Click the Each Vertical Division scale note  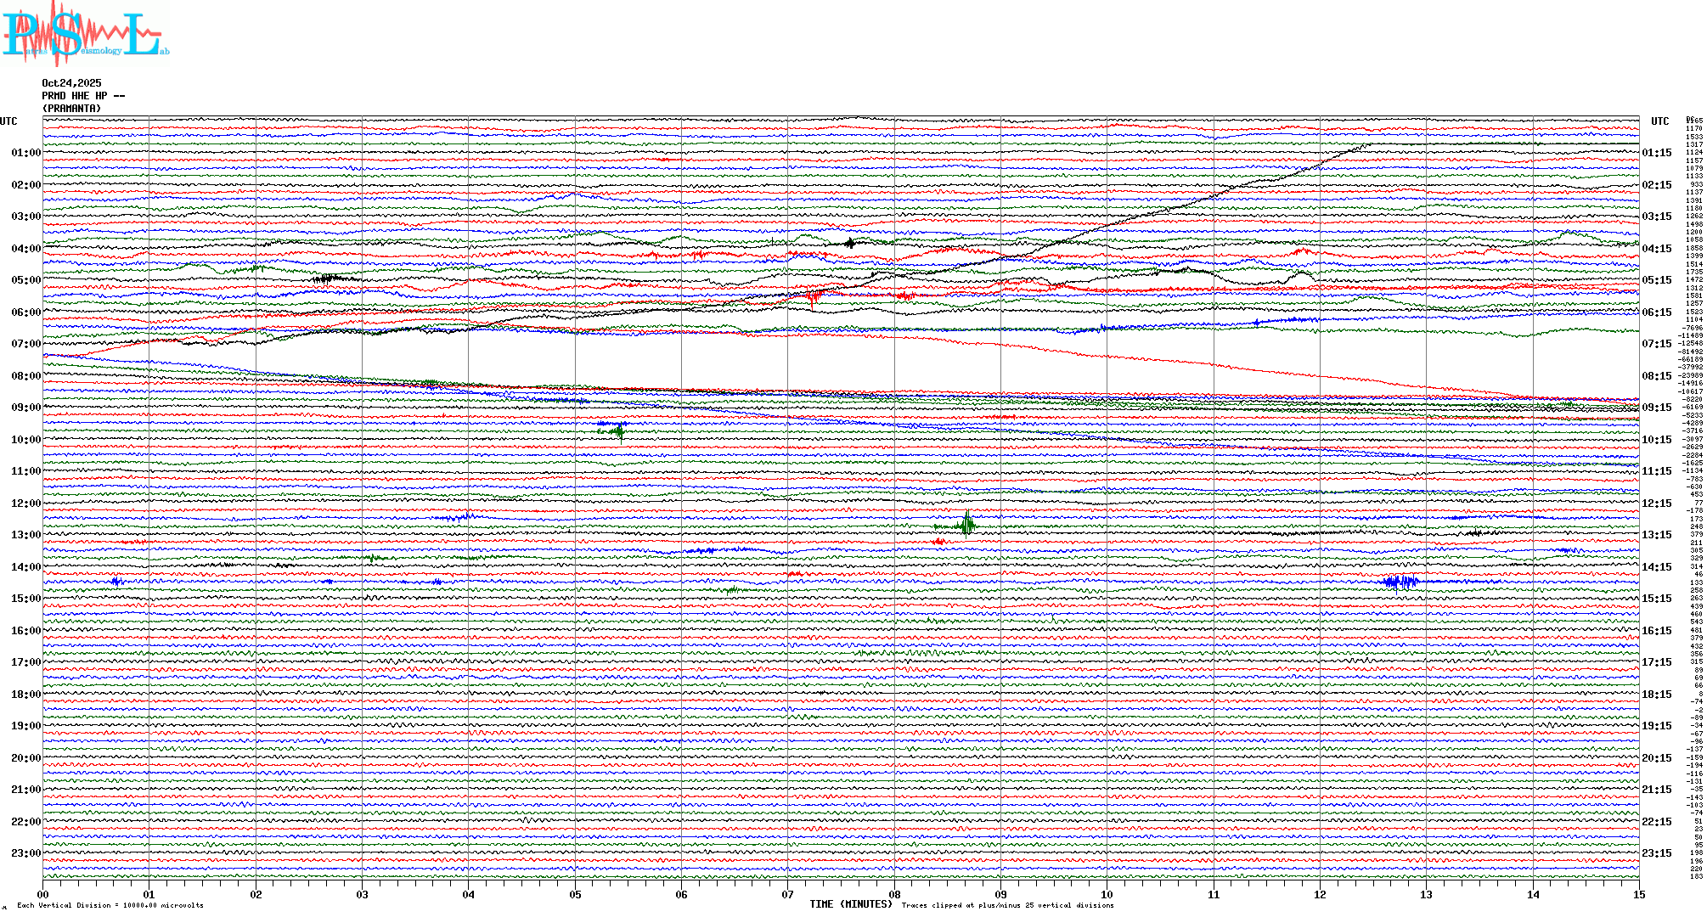click(x=110, y=905)
